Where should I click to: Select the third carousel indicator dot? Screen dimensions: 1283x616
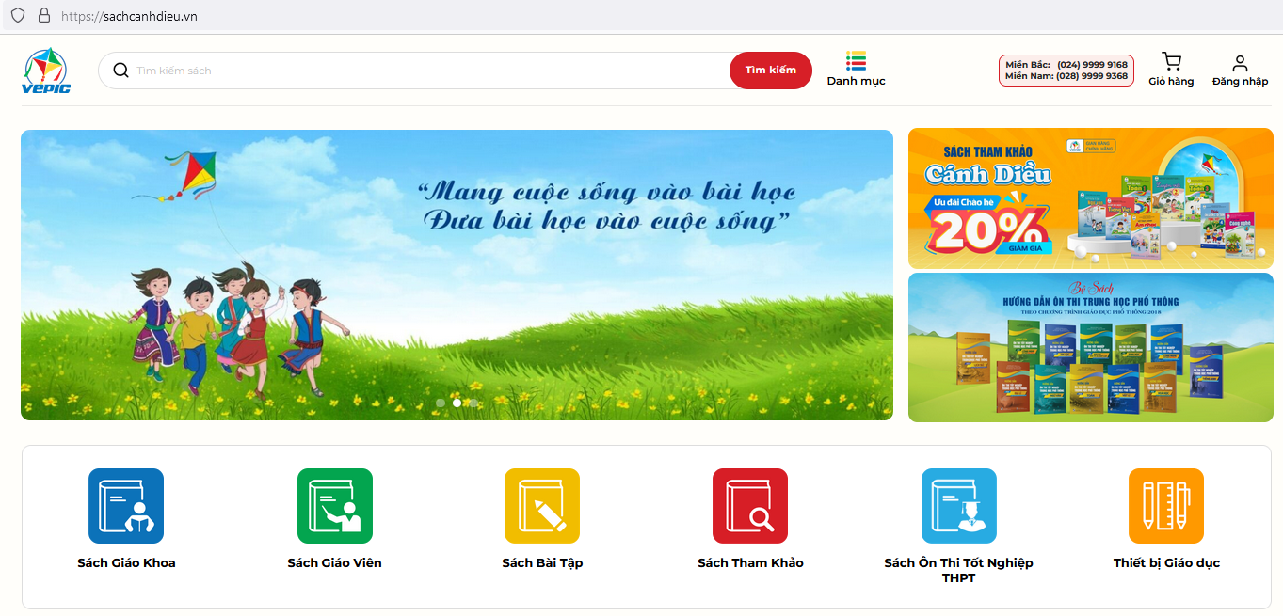point(473,403)
